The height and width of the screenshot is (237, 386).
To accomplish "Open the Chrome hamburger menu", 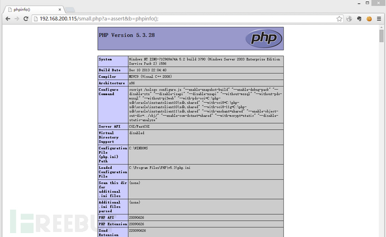I will (379, 18).
